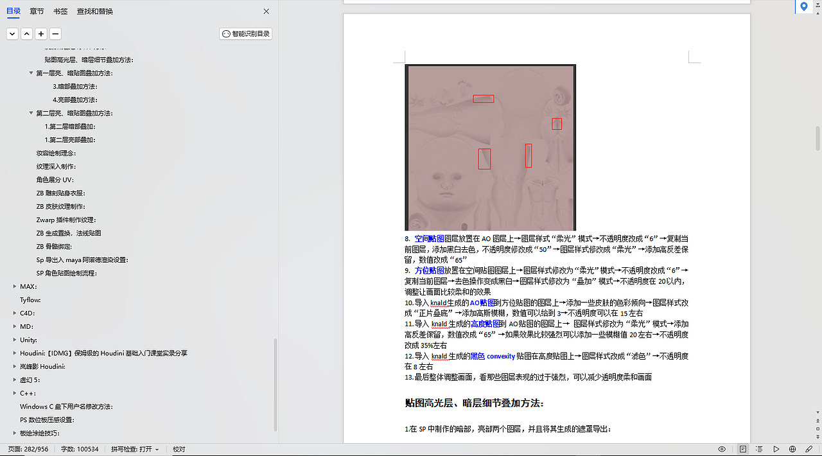Click the reading mode play icon
This screenshot has height=456, width=822.
tap(776, 449)
